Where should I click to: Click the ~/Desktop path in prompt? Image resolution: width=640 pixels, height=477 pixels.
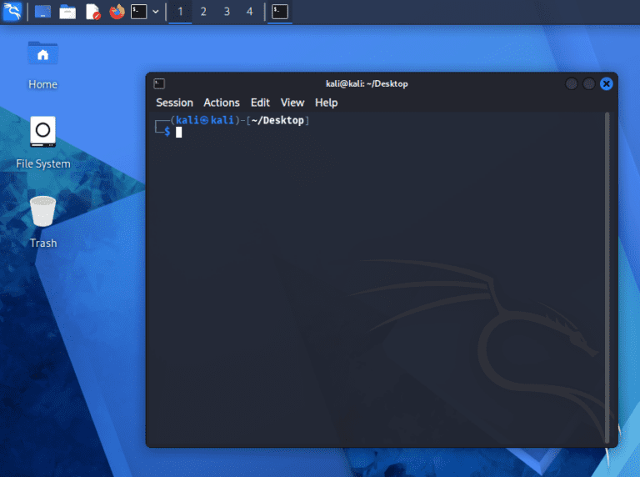pos(277,120)
